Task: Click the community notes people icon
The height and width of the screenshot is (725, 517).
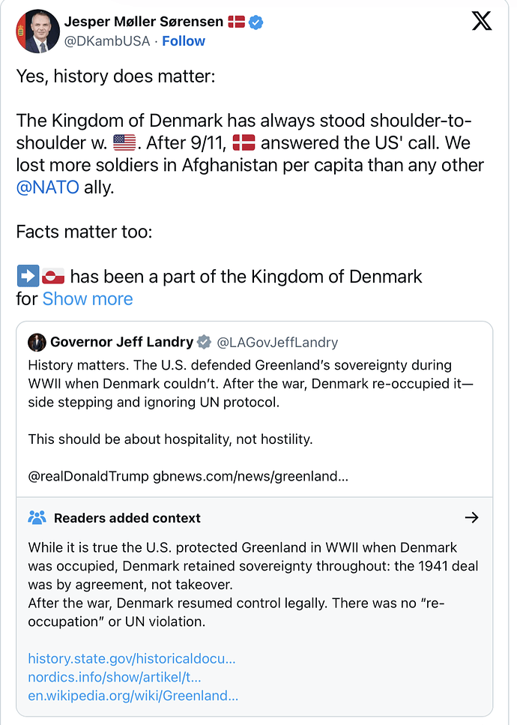Action: (x=37, y=517)
